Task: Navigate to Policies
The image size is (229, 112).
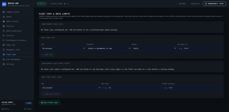Action: (17, 26)
